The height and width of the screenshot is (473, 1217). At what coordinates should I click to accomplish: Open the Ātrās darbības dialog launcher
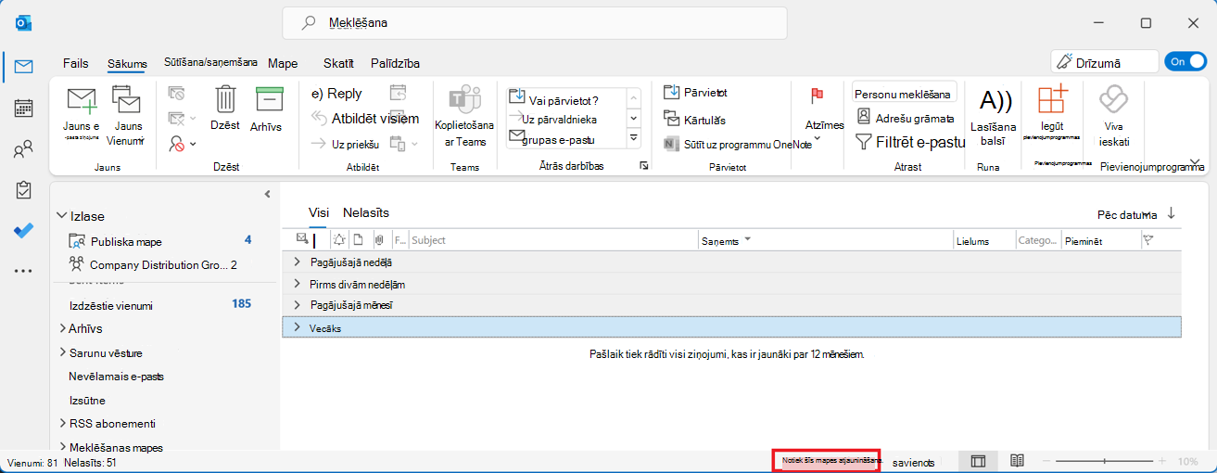(643, 165)
